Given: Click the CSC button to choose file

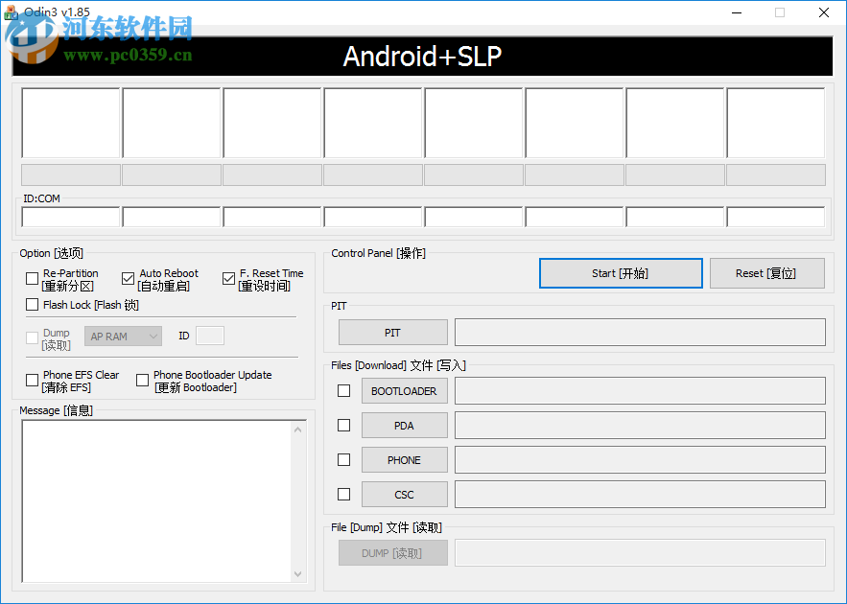Looking at the screenshot, I should coord(404,494).
